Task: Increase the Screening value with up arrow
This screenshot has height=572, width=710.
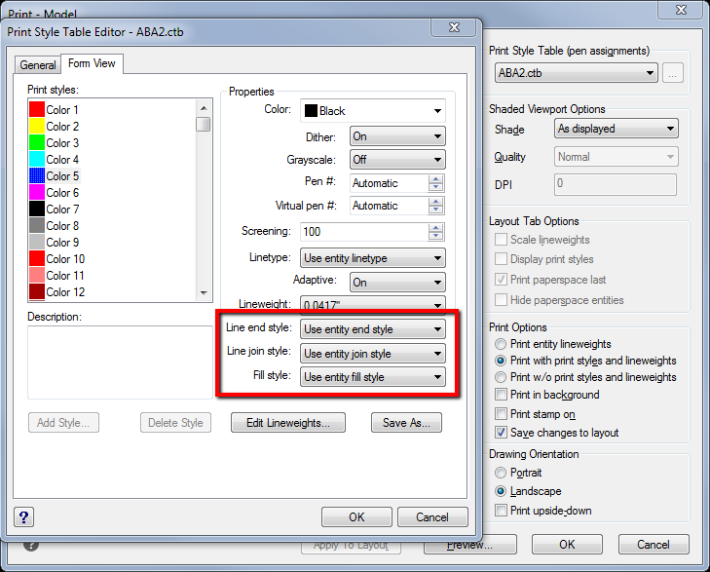Action: [435, 227]
